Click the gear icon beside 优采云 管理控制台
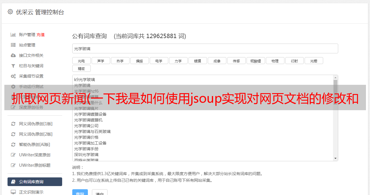 click(x=10, y=12)
